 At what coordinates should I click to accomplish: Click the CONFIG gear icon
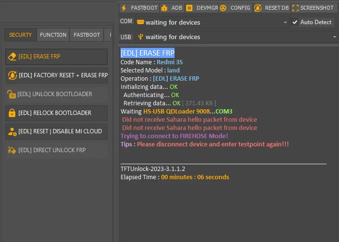click(x=223, y=8)
